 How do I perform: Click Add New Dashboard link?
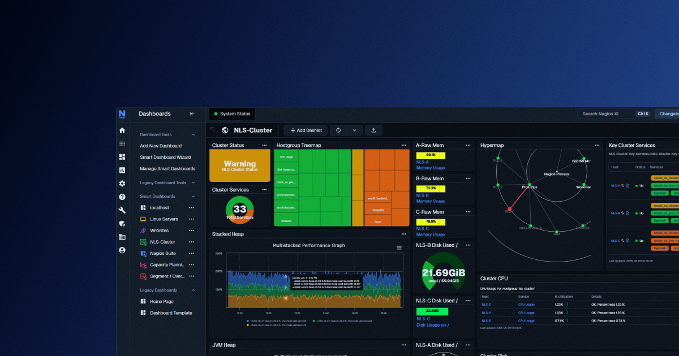(161, 146)
